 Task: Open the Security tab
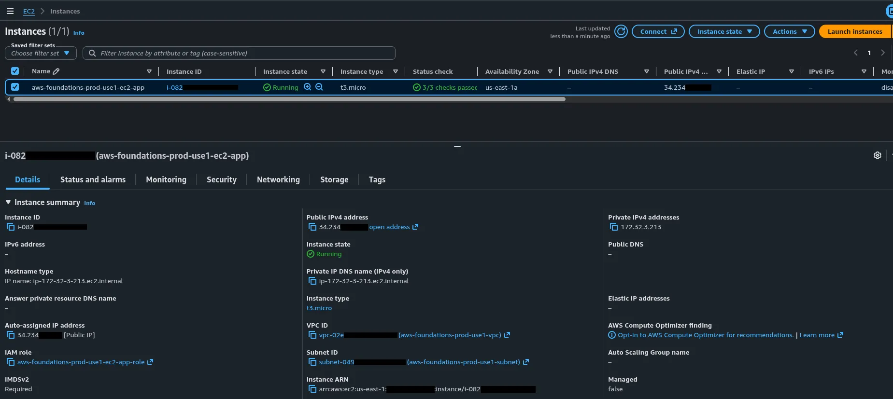[x=222, y=179]
